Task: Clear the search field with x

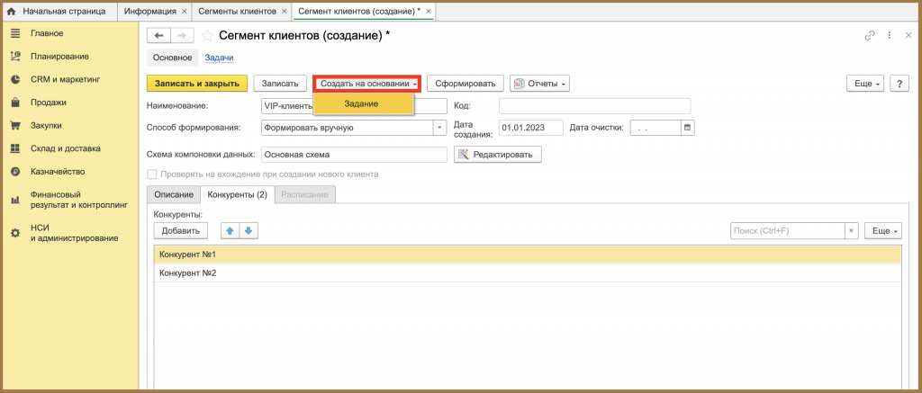Action: [852, 231]
